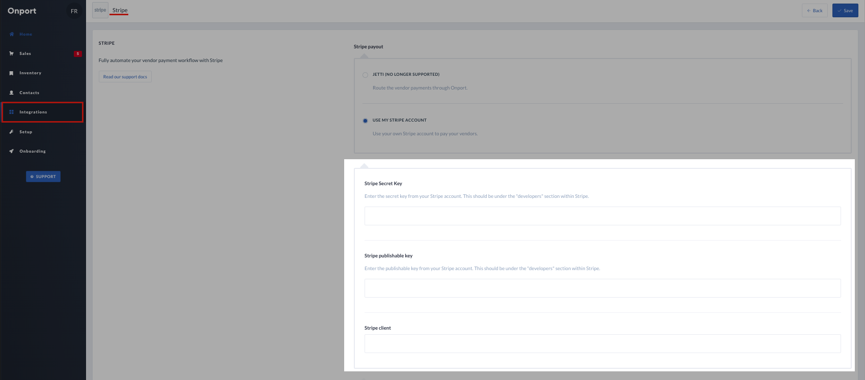Click the Home house icon in sidebar
865x380 pixels.
(x=11, y=34)
